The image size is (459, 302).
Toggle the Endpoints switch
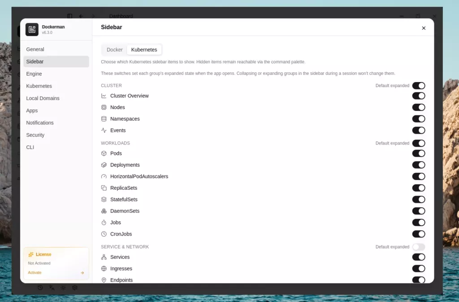(419, 280)
